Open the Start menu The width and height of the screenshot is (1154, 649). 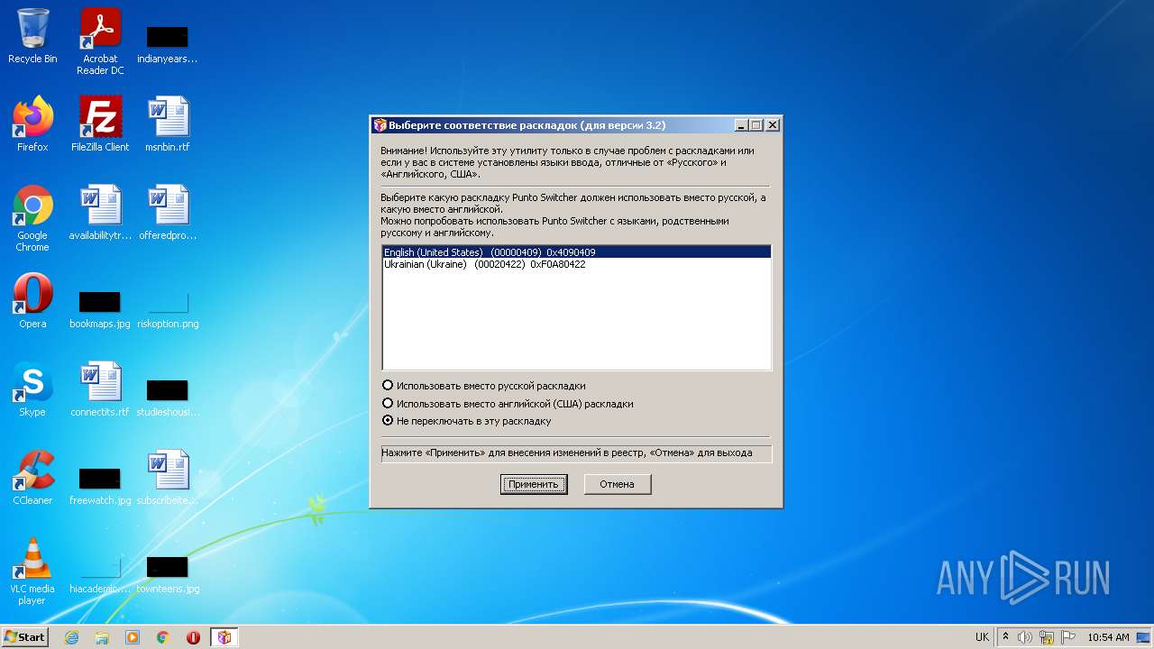[24, 636]
